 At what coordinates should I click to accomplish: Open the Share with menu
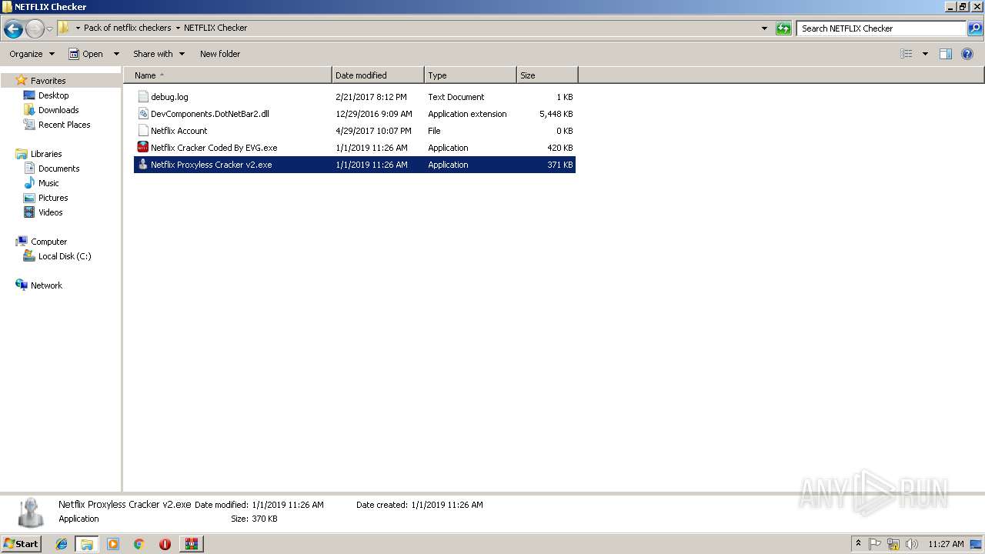pos(159,54)
